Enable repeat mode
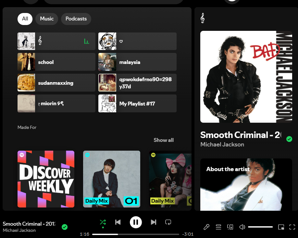The width and height of the screenshot is (298, 238). coord(168,222)
